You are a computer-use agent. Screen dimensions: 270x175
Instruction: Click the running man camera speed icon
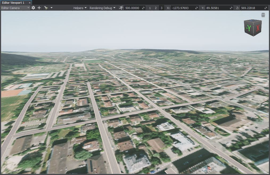tap(121, 8)
